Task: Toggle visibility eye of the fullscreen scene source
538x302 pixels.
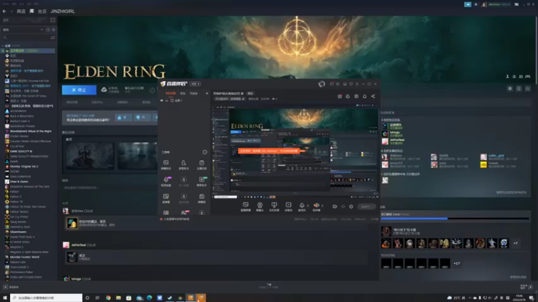Action: pos(161,101)
